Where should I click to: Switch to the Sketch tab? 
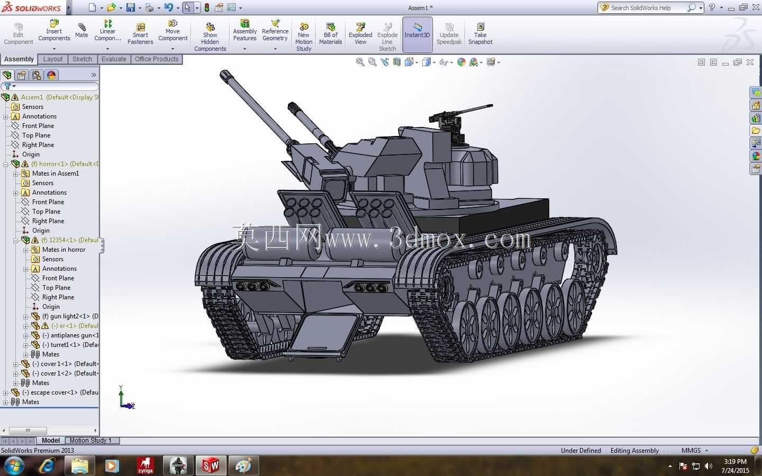pyautogui.click(x=82, y=59)
